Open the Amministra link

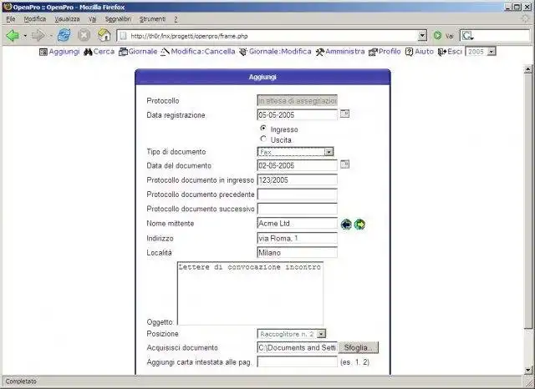click(345, 52)
